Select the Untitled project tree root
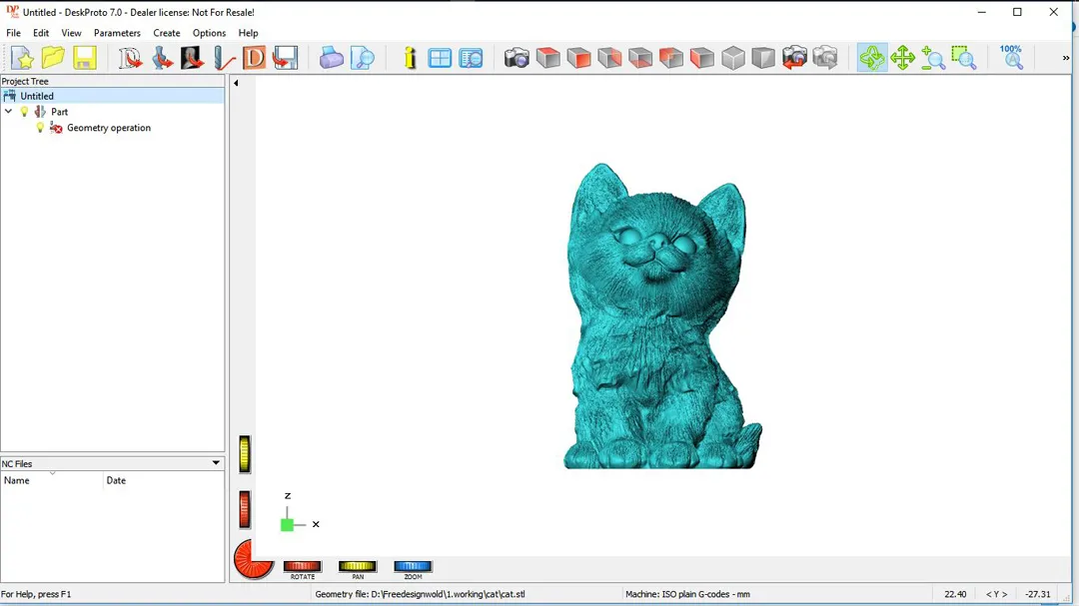This screenshot has height=606, width=1079. pyautogui.click(x=37, y=96)
